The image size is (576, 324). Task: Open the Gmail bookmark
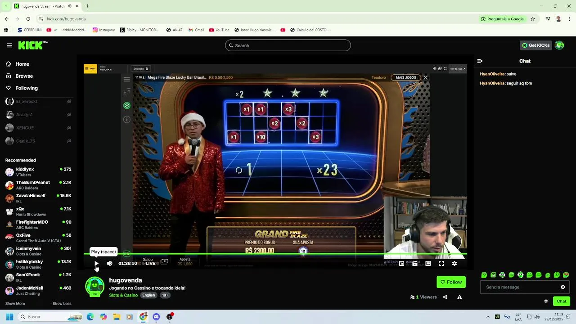click(x=196, y=30)
